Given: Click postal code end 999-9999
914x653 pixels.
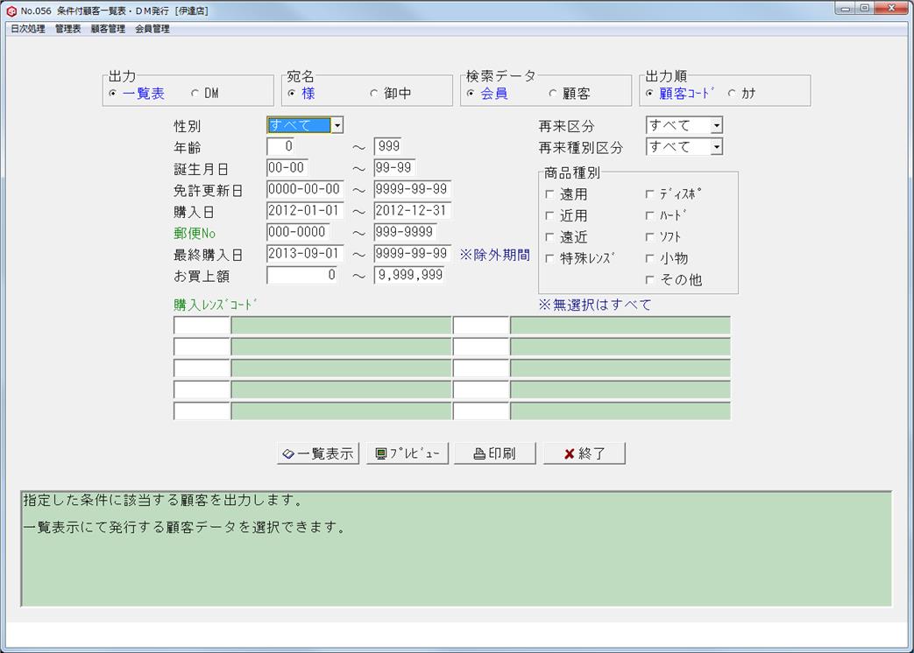Looking at the screenshot, I should (405, 232).
